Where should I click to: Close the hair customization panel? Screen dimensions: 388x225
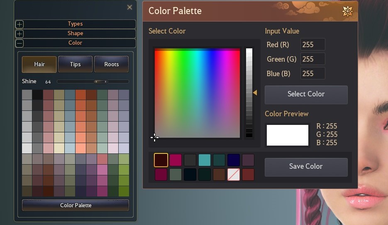click(x=129, y=7)
